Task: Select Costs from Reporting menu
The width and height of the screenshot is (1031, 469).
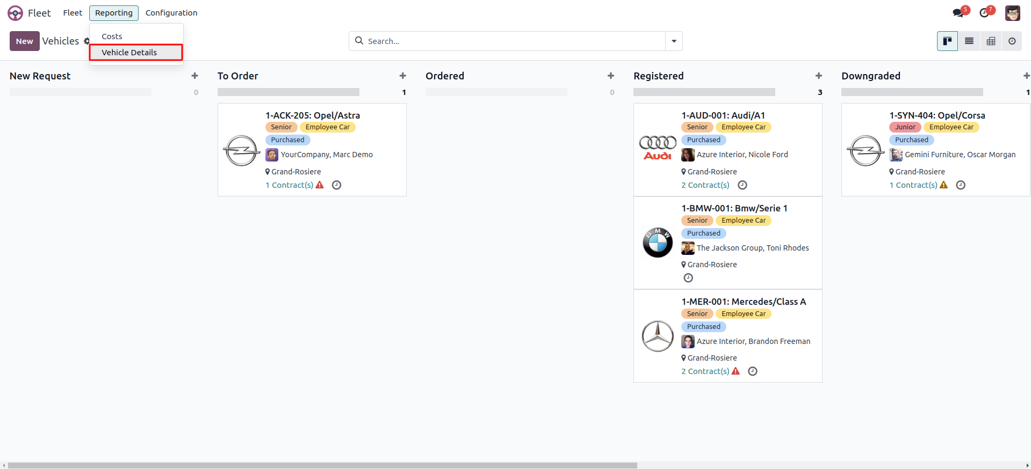Action: pyautogui.click(x=112, y=36)
